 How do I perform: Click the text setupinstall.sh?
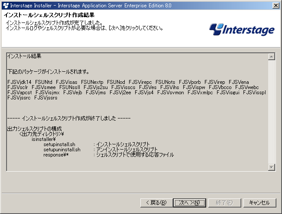point(59,144)
